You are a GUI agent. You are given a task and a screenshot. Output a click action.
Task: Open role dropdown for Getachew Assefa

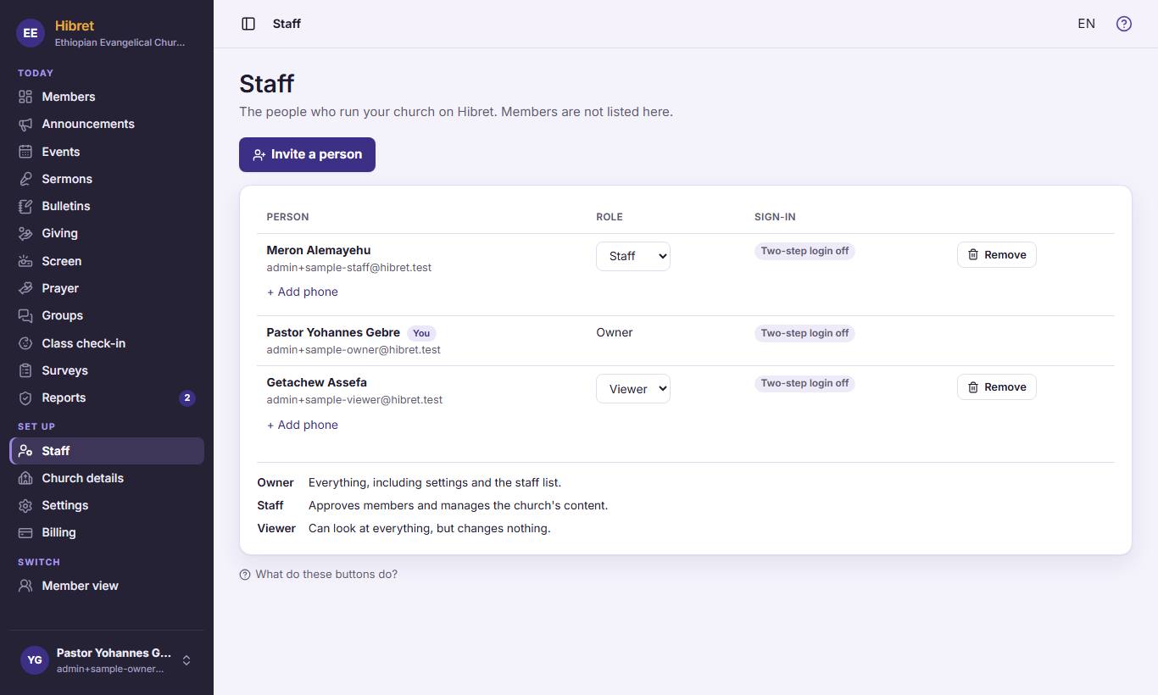[633, 389]
